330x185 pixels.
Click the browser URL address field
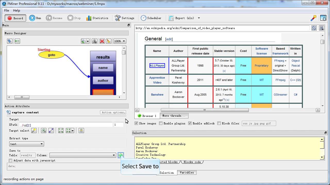[222, 28]
